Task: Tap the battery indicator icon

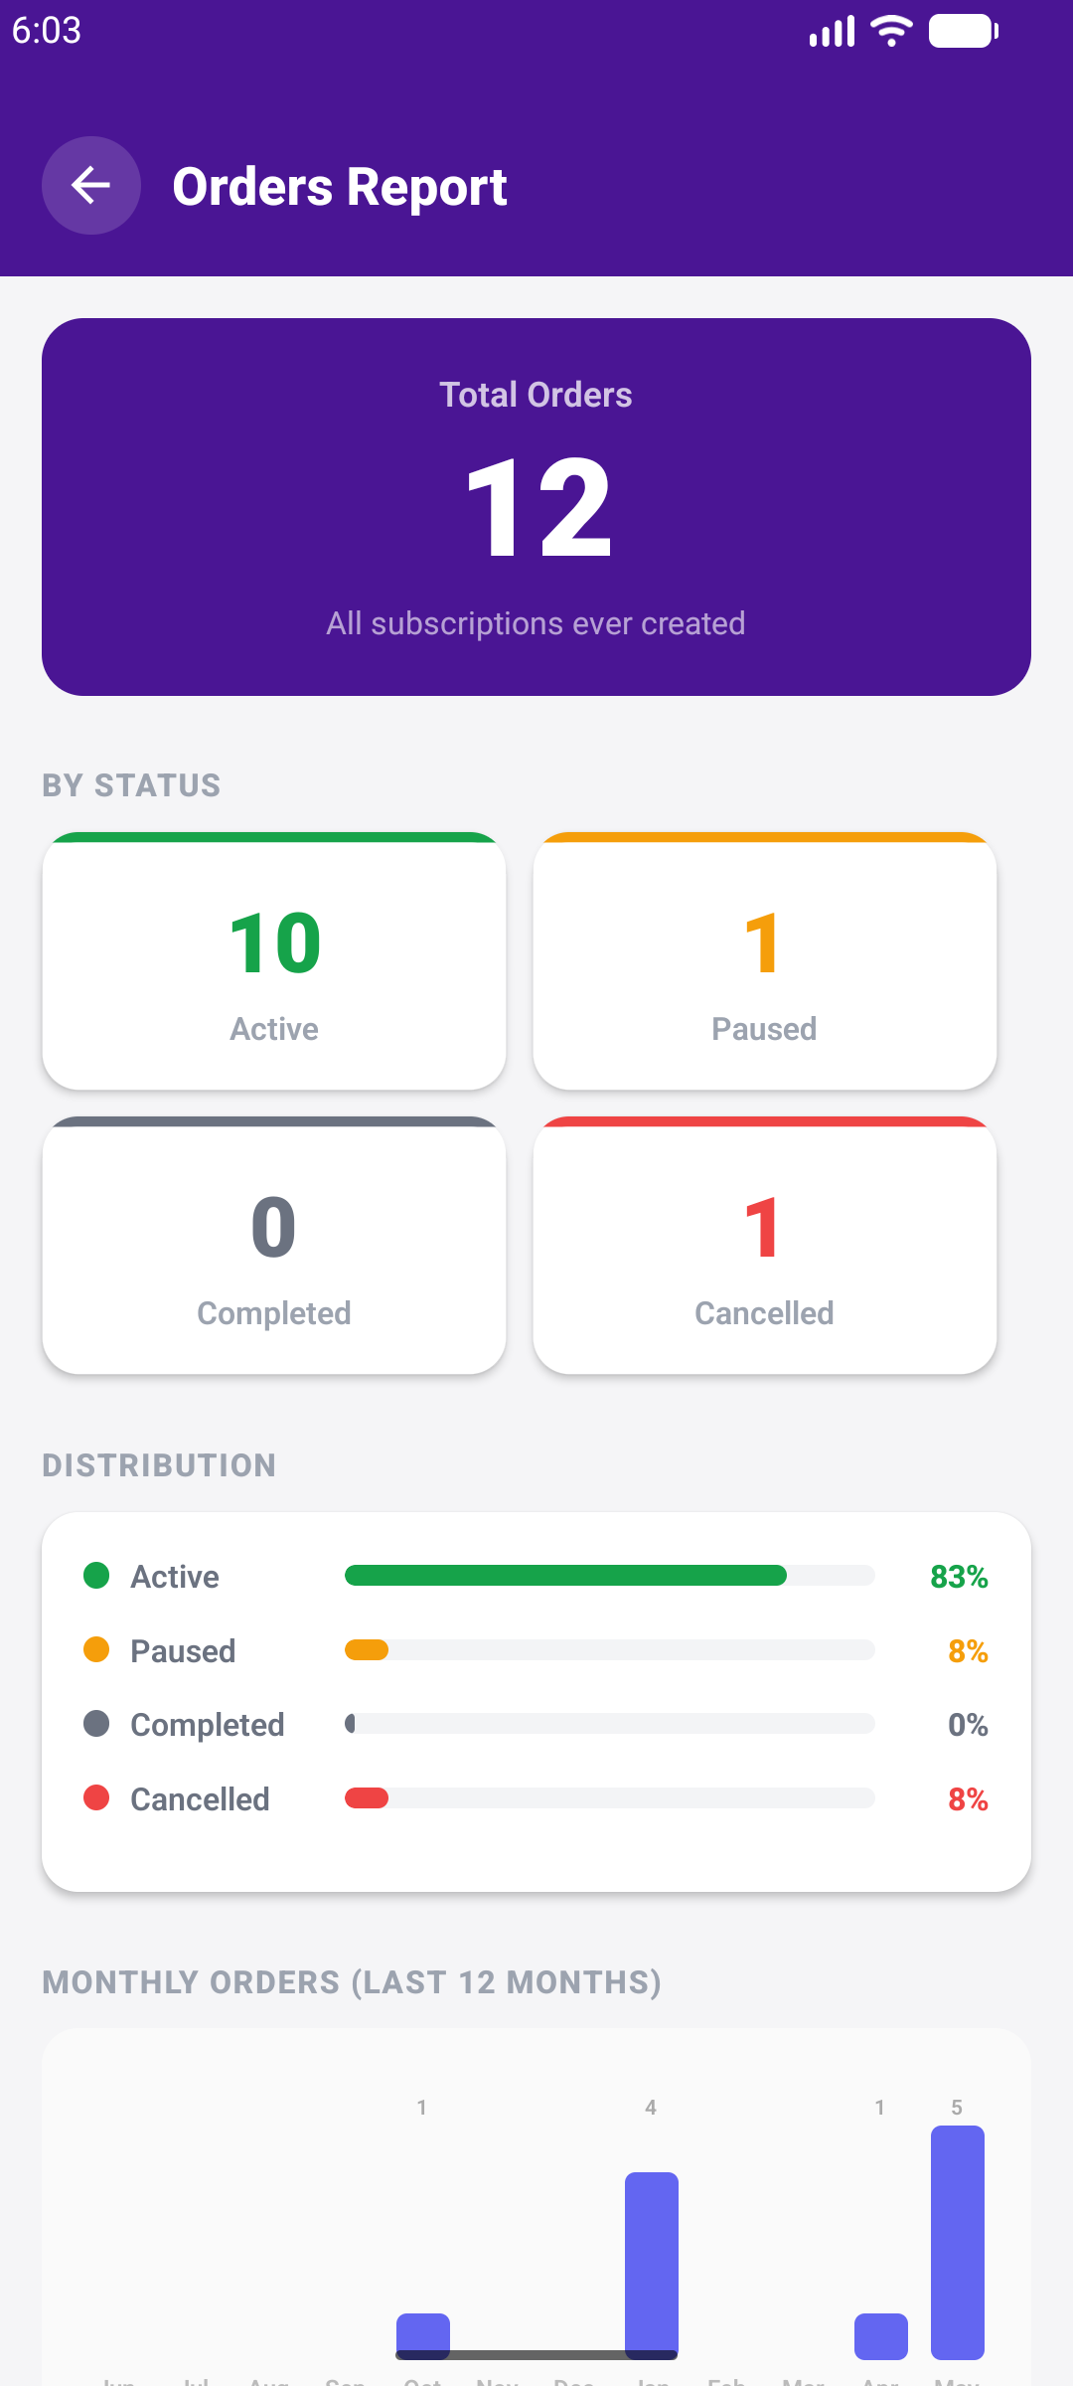Action: 964,31
